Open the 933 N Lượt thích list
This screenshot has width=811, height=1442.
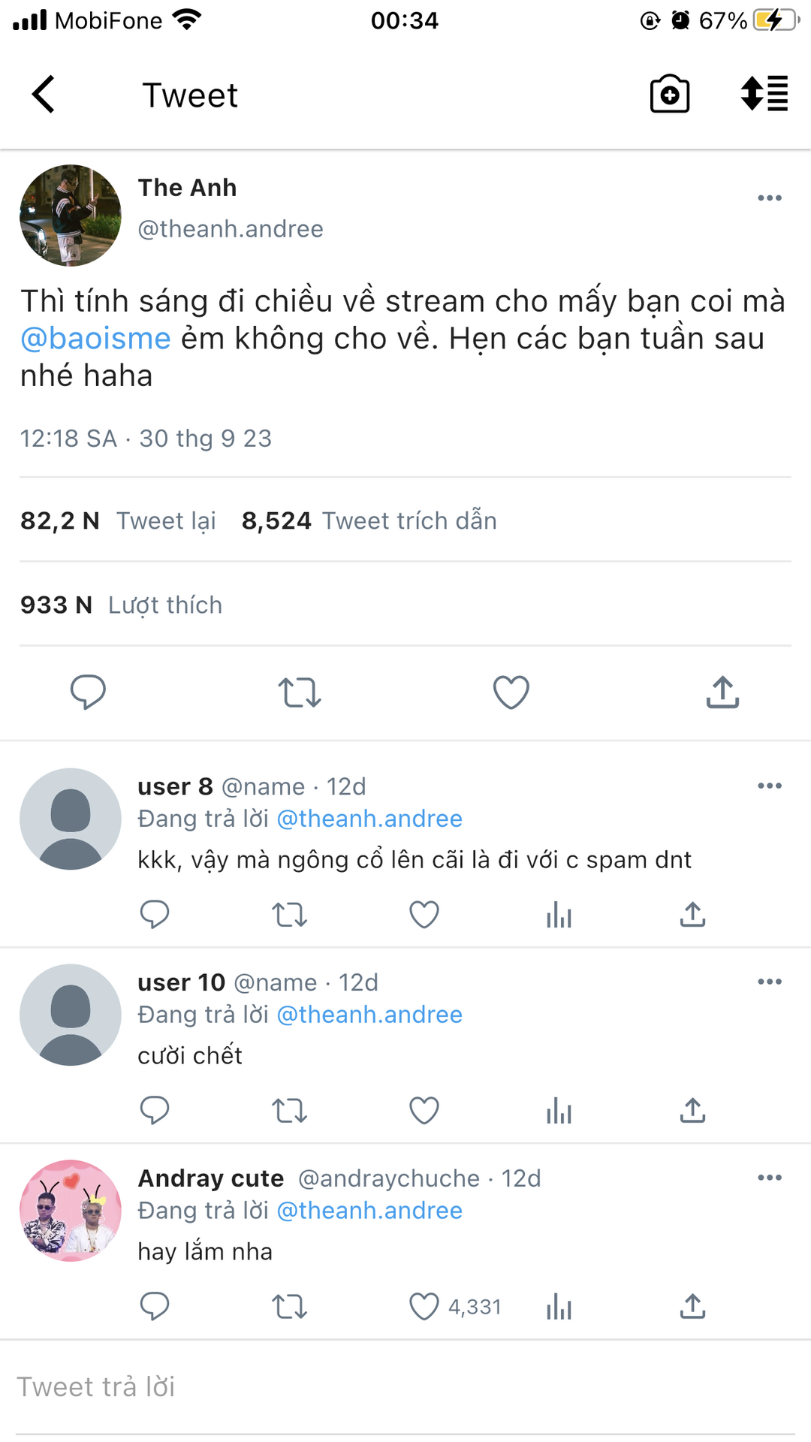point(121,605)
